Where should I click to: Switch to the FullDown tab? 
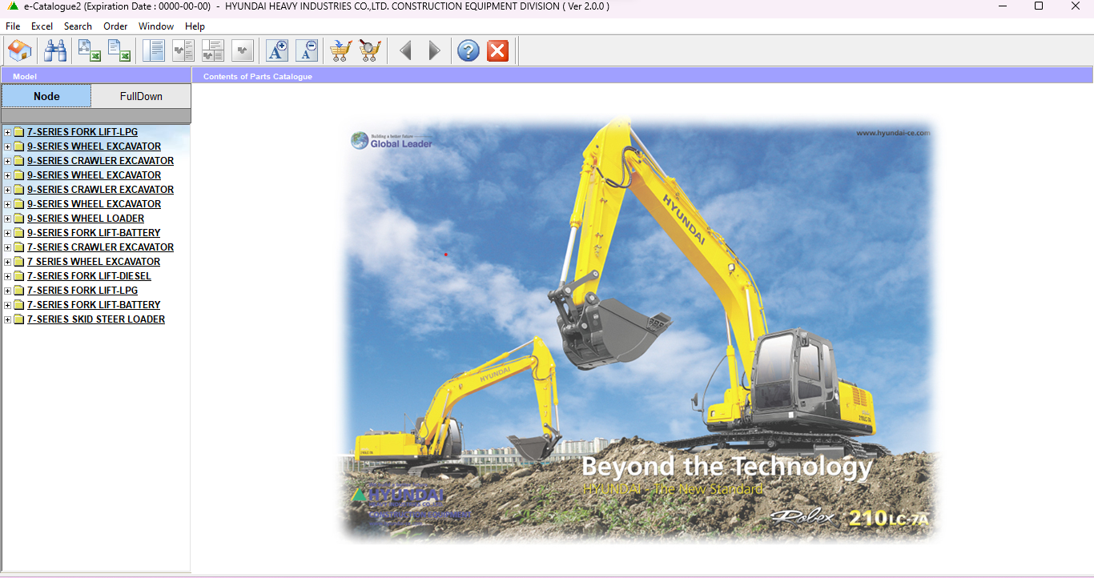click(x=141, y=96)
